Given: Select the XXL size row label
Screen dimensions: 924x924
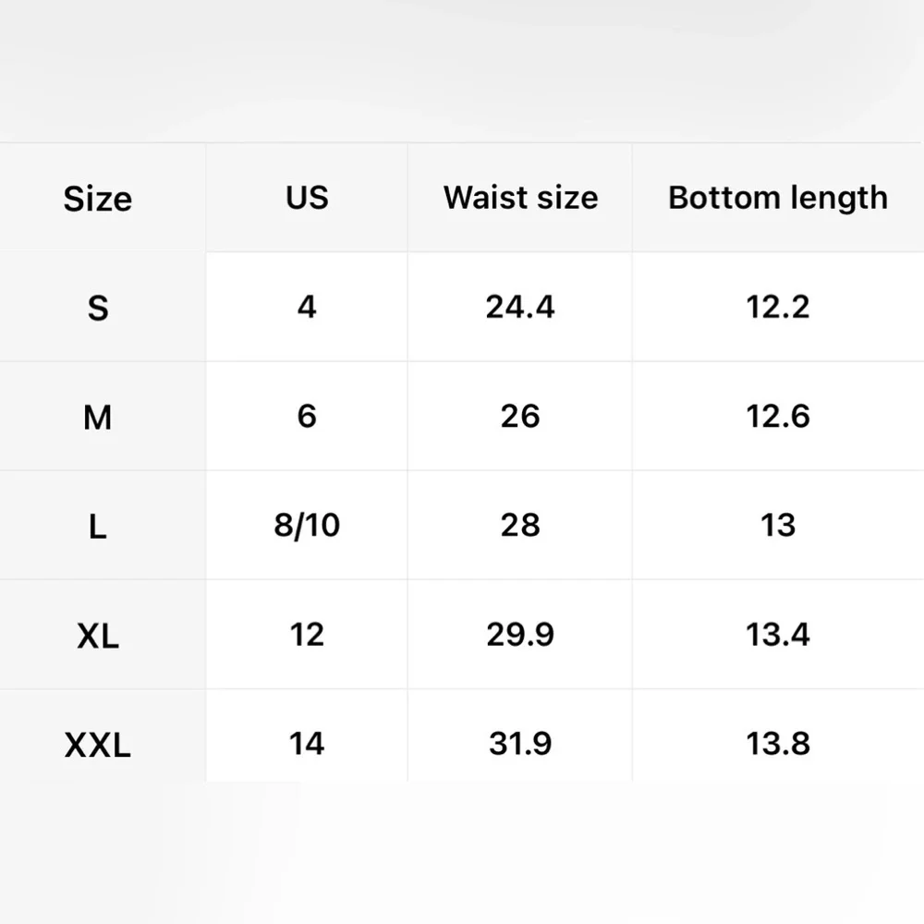Looking at the screenshot, I should (98, 745).
